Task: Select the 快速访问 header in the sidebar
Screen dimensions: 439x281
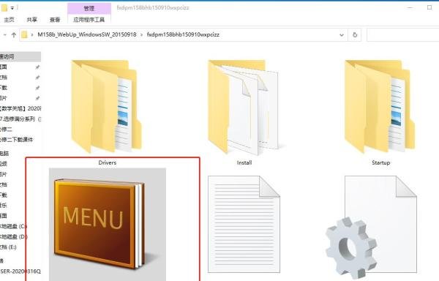Action: tap(20, 56)
